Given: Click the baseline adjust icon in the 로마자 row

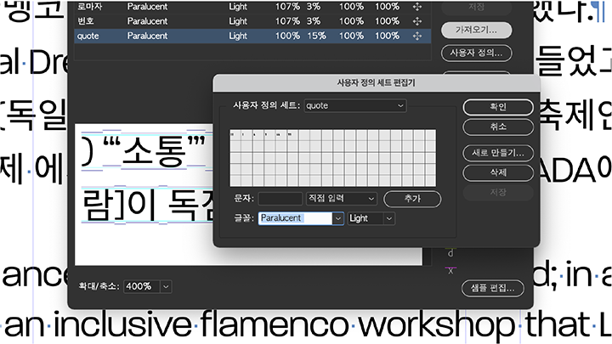Looking at the screenshot, I should point(416,7).
